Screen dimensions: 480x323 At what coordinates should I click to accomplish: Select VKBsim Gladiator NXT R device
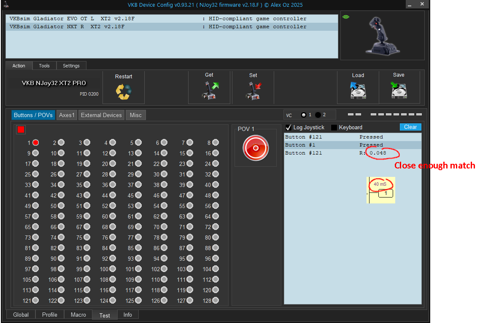click(172, 27)
